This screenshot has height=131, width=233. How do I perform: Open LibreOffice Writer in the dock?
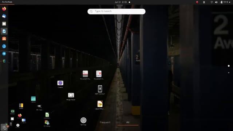(4, 31)
